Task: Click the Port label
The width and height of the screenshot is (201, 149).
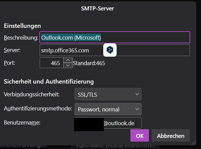Action: click(x=9, y=63)
